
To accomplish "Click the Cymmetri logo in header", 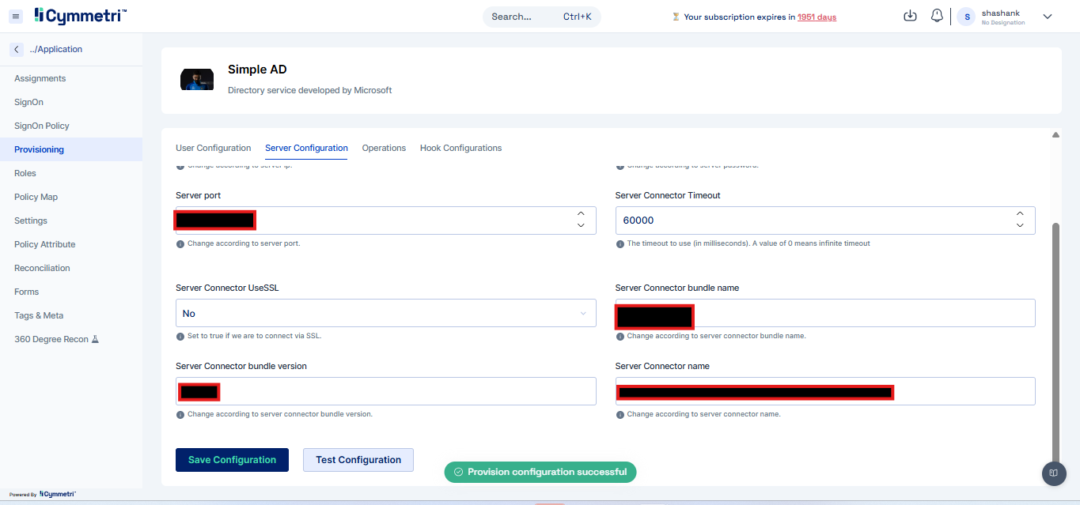I will point(80,15).
